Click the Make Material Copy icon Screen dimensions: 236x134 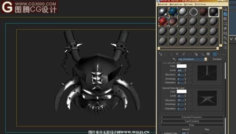[184, 54]
